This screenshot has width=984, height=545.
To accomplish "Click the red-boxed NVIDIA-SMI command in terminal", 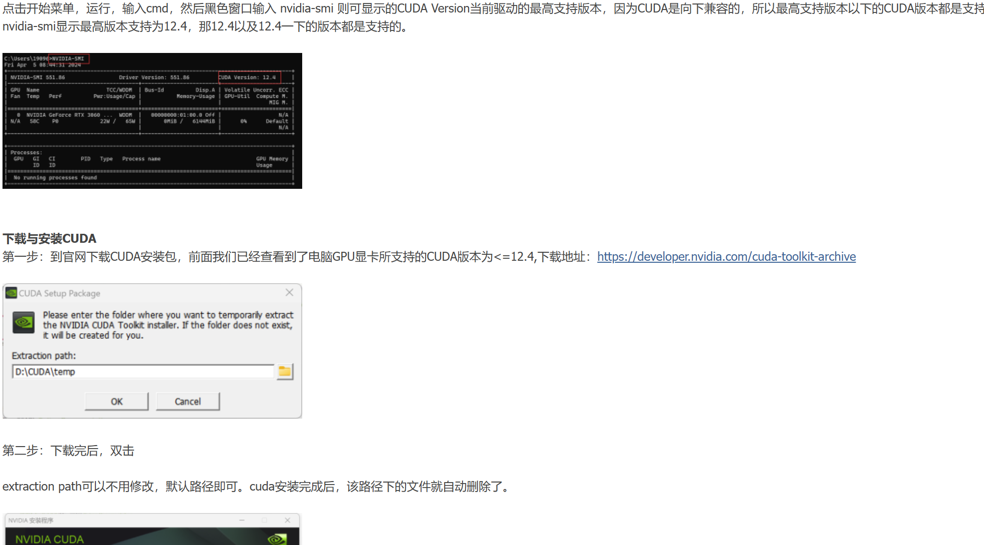I will [68, 58].
